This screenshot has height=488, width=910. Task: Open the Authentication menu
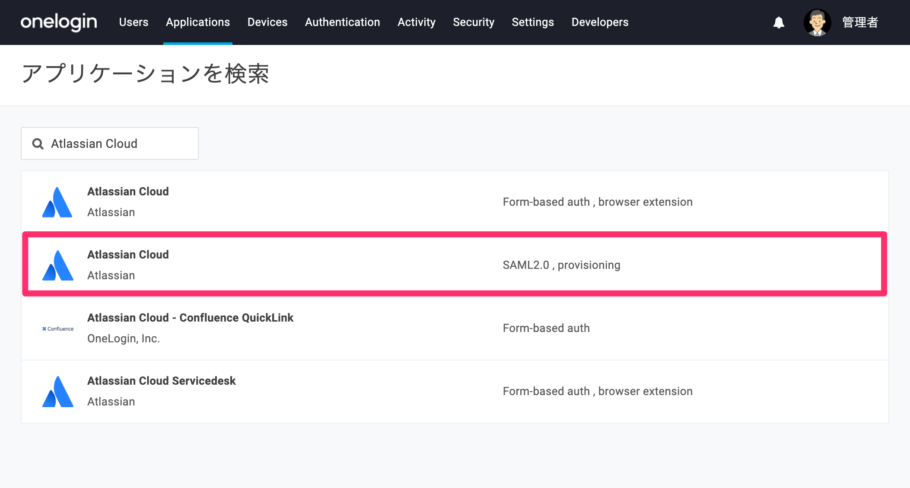click(x=343, y=22)
